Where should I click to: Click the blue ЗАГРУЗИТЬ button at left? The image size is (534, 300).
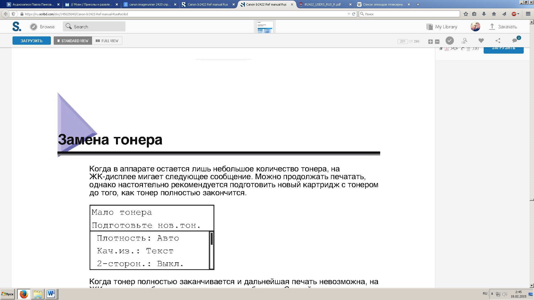click(31, 41)
